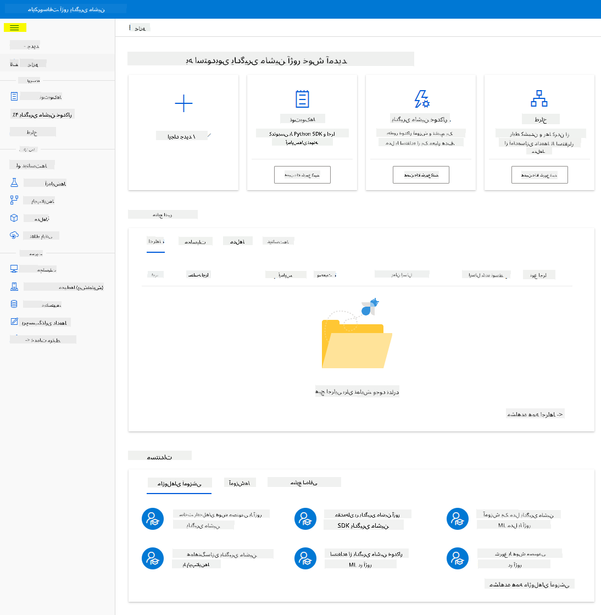The width and height of the screenshot is (601, 615).
Task: Click the Automated ML lightning-gear card icon
Action: (x=422, y=99)
